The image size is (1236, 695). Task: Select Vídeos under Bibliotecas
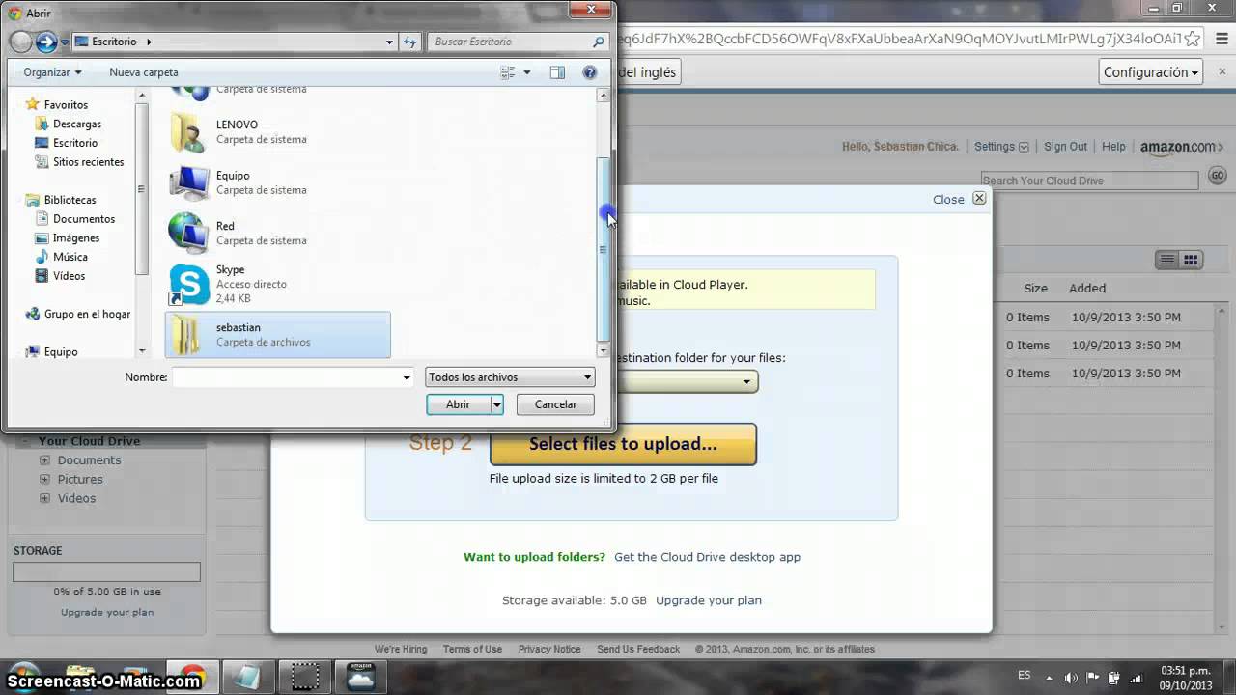click(x=70, y=276)
